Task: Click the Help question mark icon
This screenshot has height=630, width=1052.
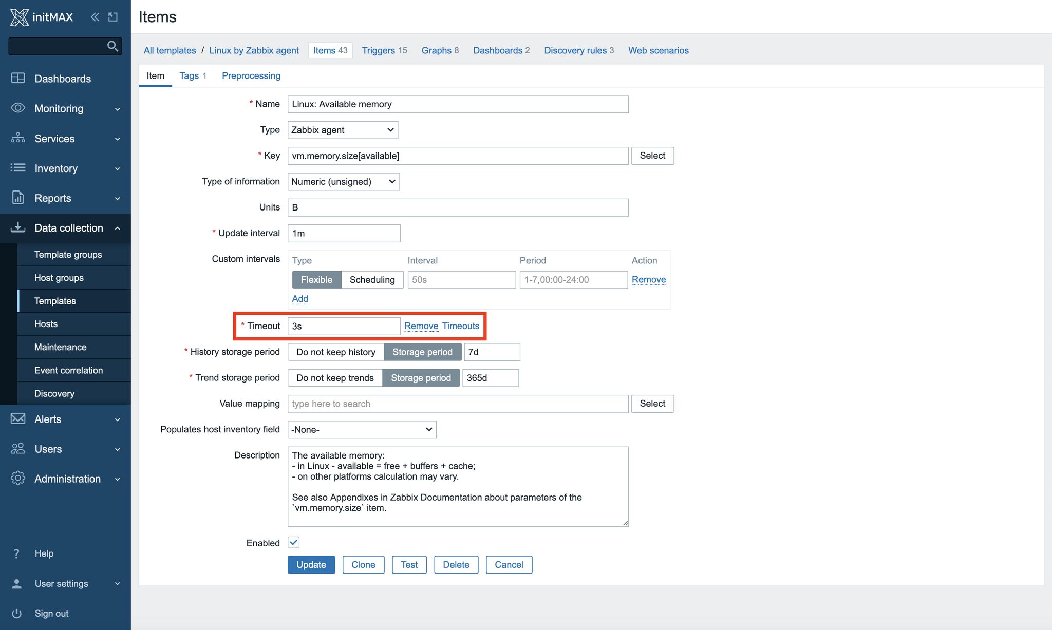Action: (16, 553)
